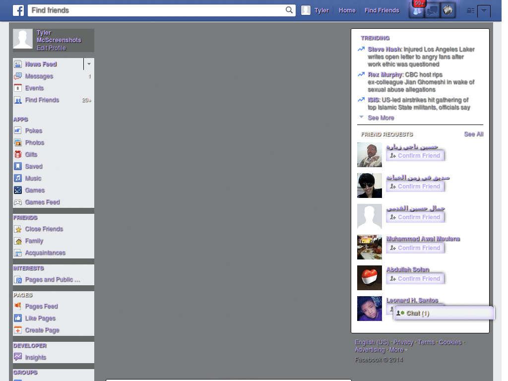Screen dimensions: 508x381
Task: Confirm the first Arabic-named friend request
Action: (415, 155)
